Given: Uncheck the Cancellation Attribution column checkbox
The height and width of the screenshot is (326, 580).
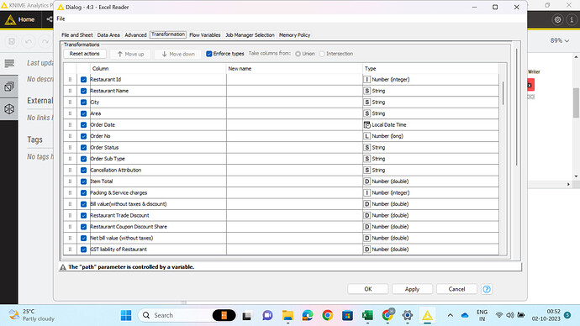Looking at the screenshot, I should pos(83,170).
